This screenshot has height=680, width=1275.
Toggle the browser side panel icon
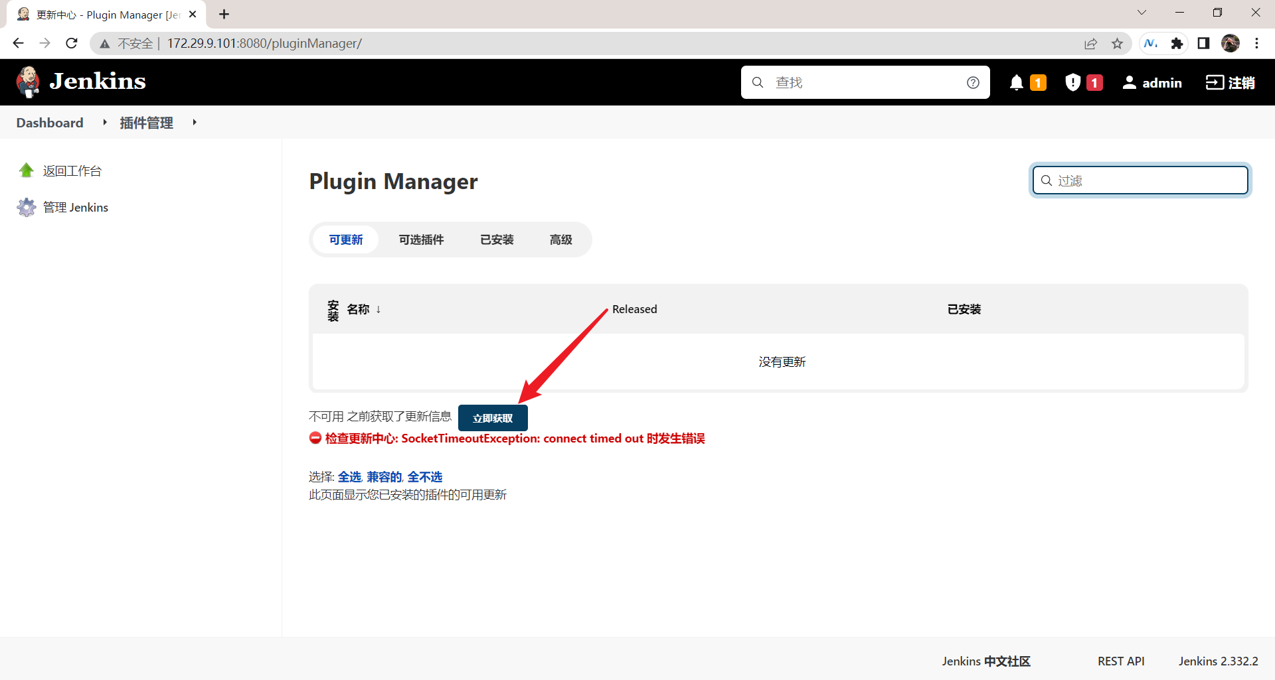click(x=1203, y=44)
